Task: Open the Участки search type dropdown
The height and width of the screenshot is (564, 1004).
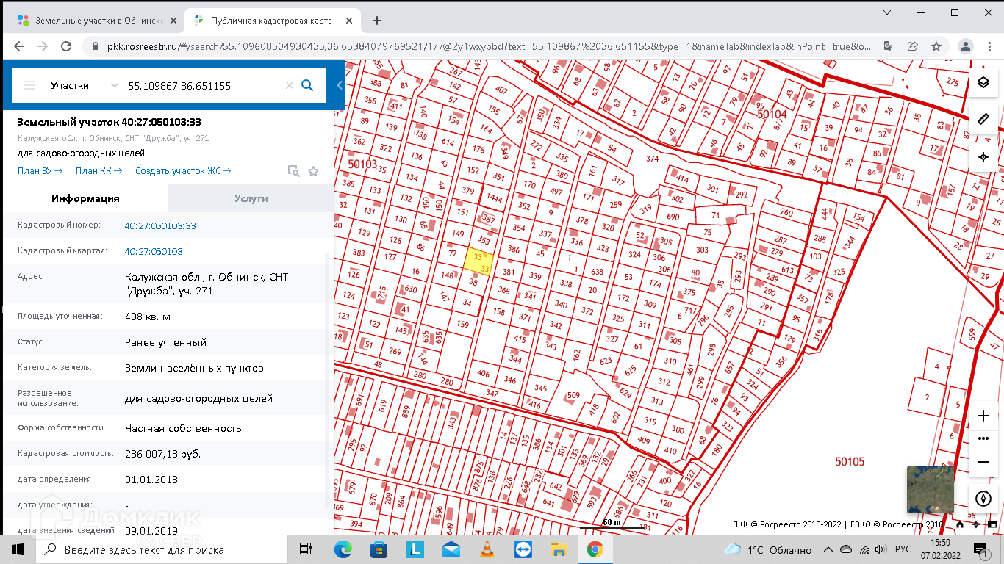Action: pyautogui.click(x=84, y=85)
